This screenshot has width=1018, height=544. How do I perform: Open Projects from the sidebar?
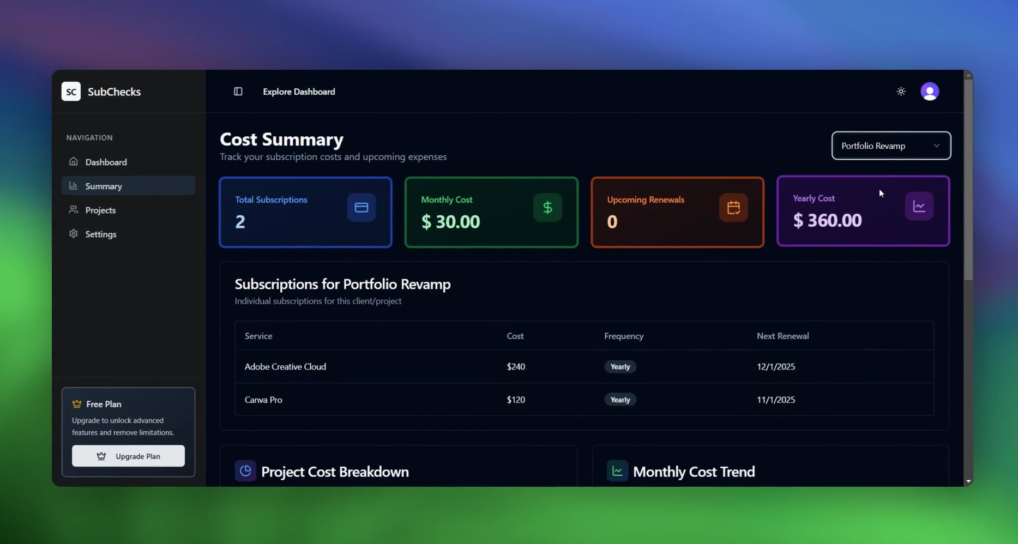click(100, 210)
